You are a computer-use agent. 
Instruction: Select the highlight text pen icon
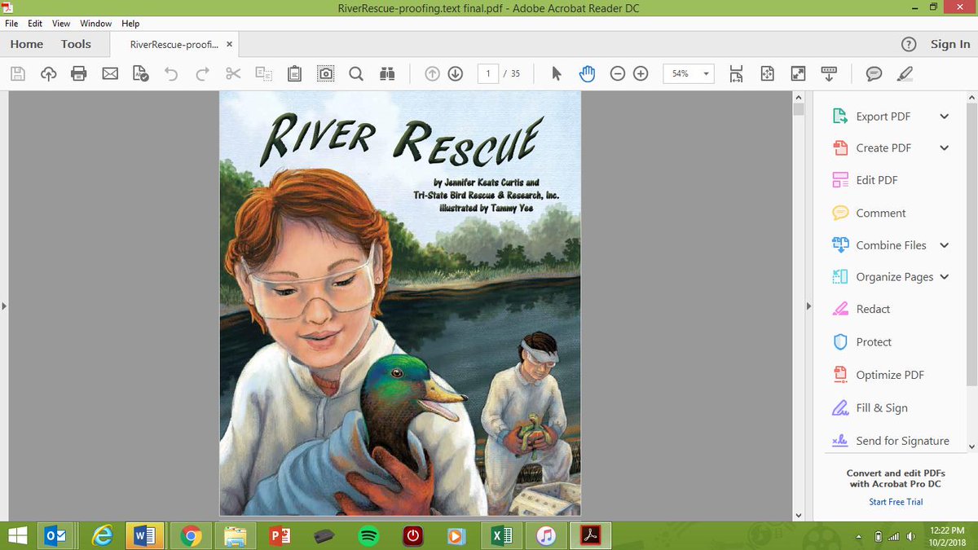pos(905,74)
